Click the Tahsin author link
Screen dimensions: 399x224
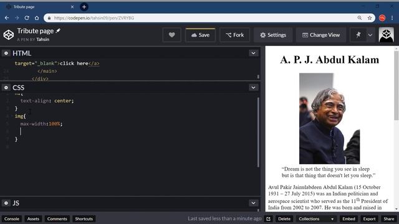(43, 39)
